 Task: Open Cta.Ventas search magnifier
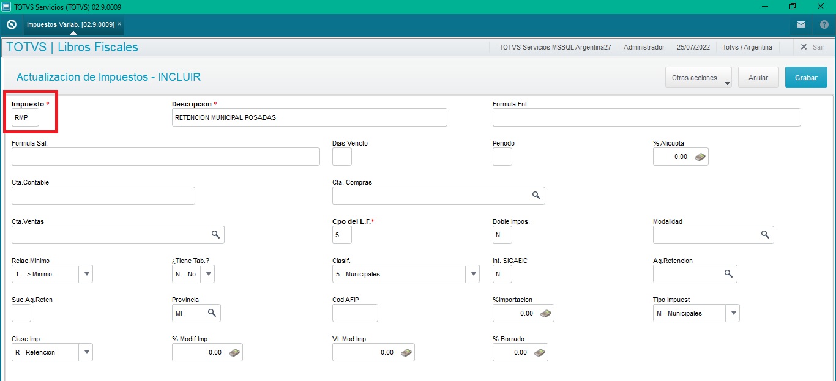coord(215,235)
